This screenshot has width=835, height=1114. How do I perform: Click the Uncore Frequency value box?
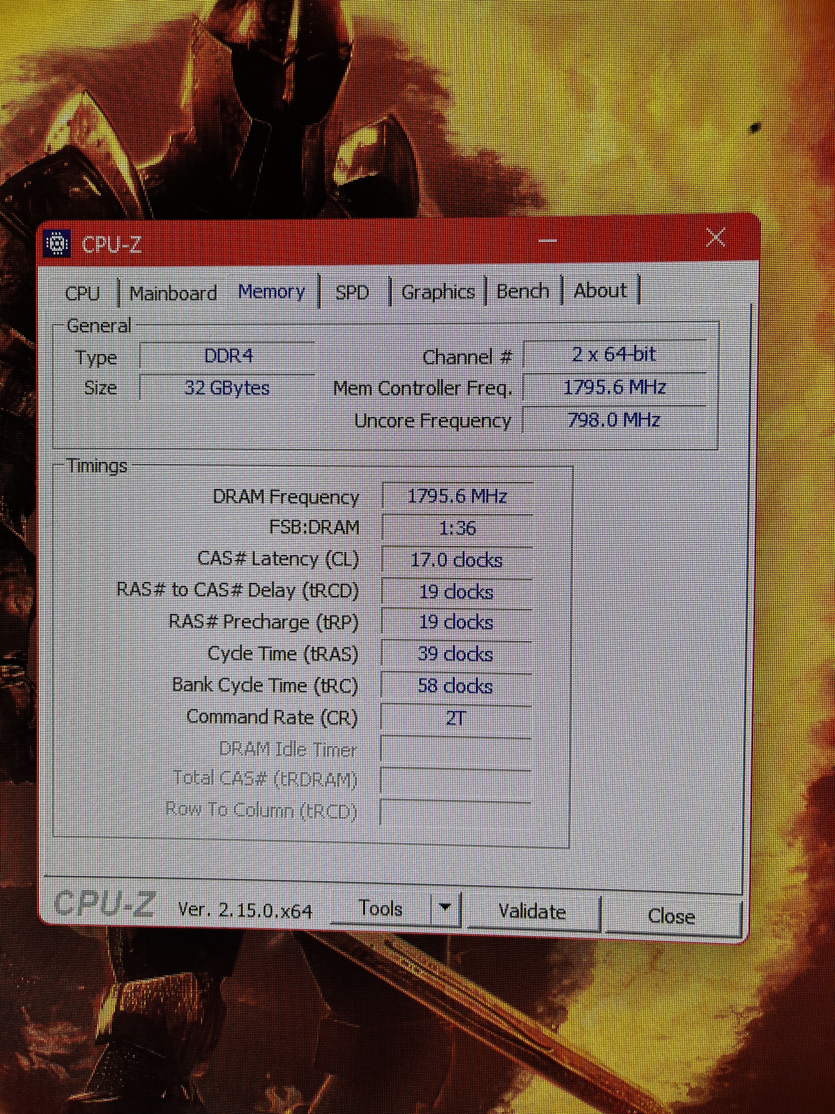tap(614, 419)
